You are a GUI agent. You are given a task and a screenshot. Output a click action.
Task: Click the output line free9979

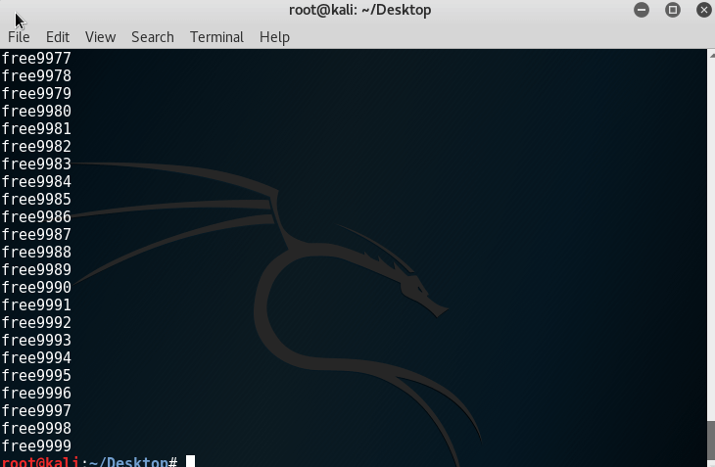point(36,93)
